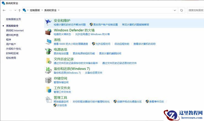The width and height of the screenshot is (204, 121).
Task: Click the forward arrow navigation button
Action: pos(10,10)
